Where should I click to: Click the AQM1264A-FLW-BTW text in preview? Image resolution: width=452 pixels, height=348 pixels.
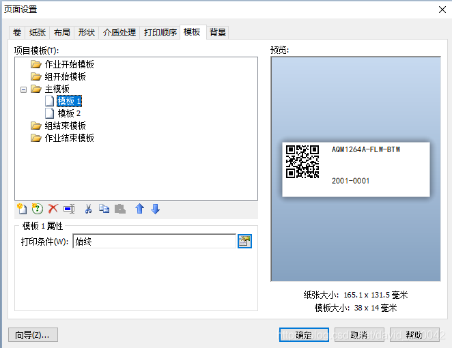click(x=366, y=149)
